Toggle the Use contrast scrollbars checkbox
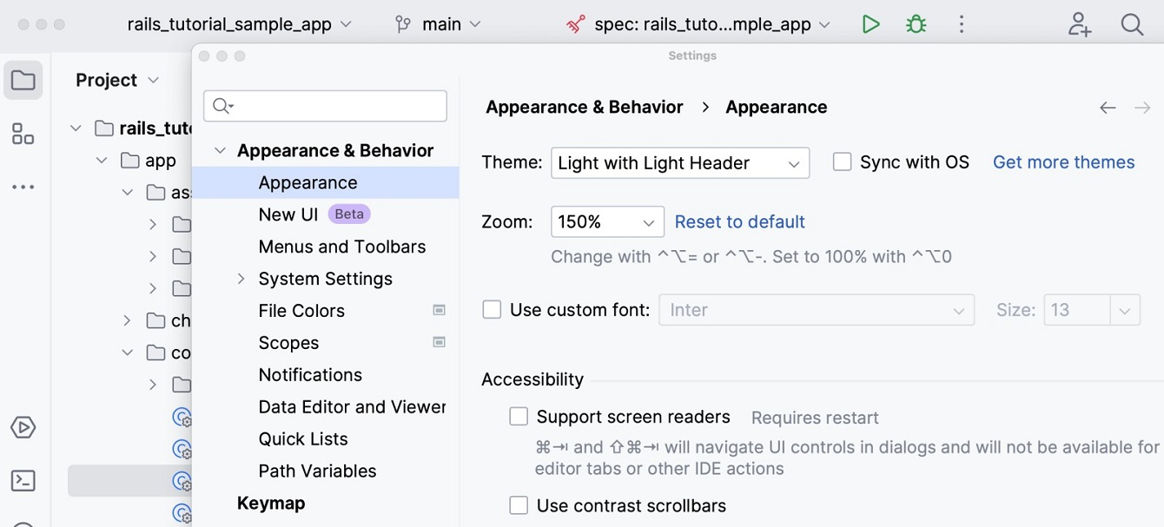This screenshot has height=527, width=1164. pos(519,505)
